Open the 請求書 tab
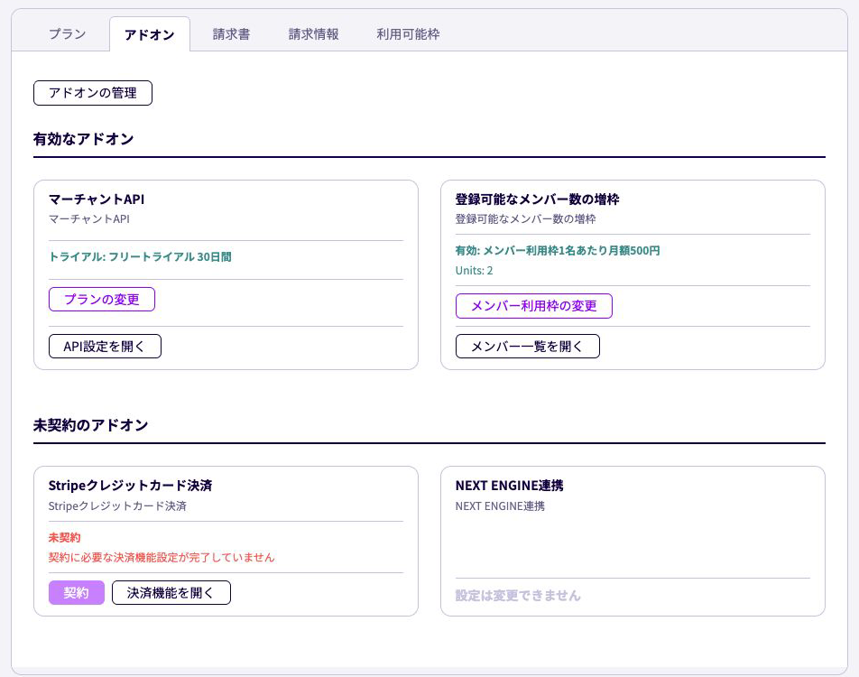Screen dimensions: 859x677 (x=231, y=34)
